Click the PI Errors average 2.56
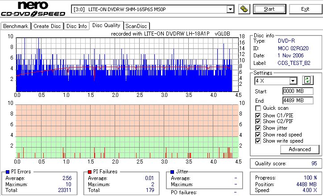The width and height of the screenshot is (323, 196). (67, 178)
